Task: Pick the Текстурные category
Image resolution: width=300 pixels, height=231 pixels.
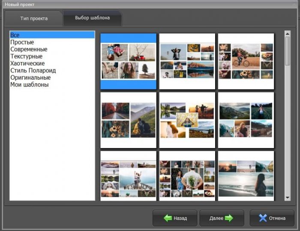Action: (x=26, y=56)
